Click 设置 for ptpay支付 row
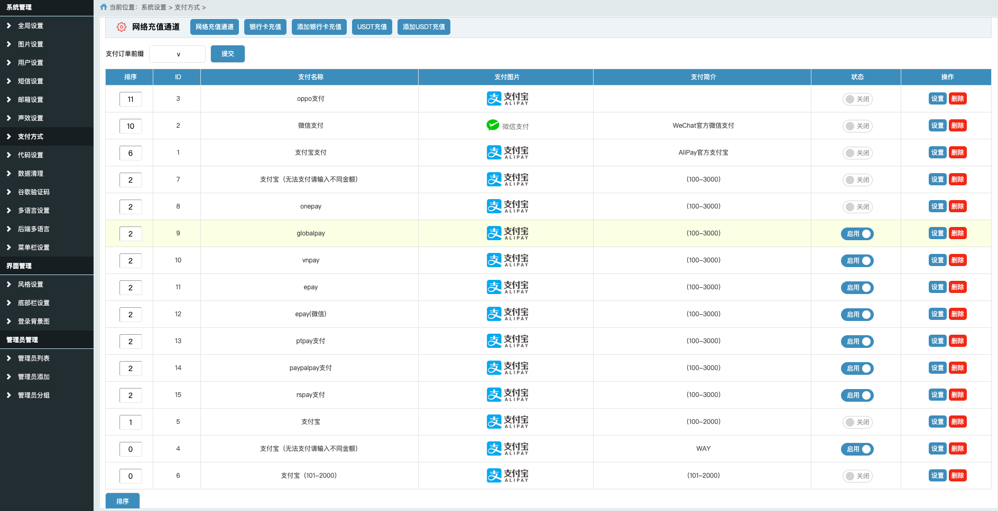 tap(938, 341)
